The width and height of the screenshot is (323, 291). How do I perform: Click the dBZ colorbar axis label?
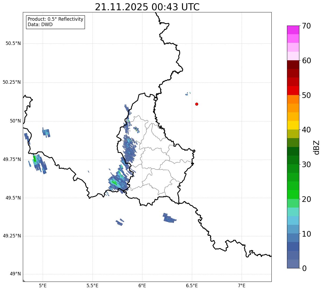pyautogui.click(x=317, y=147)
